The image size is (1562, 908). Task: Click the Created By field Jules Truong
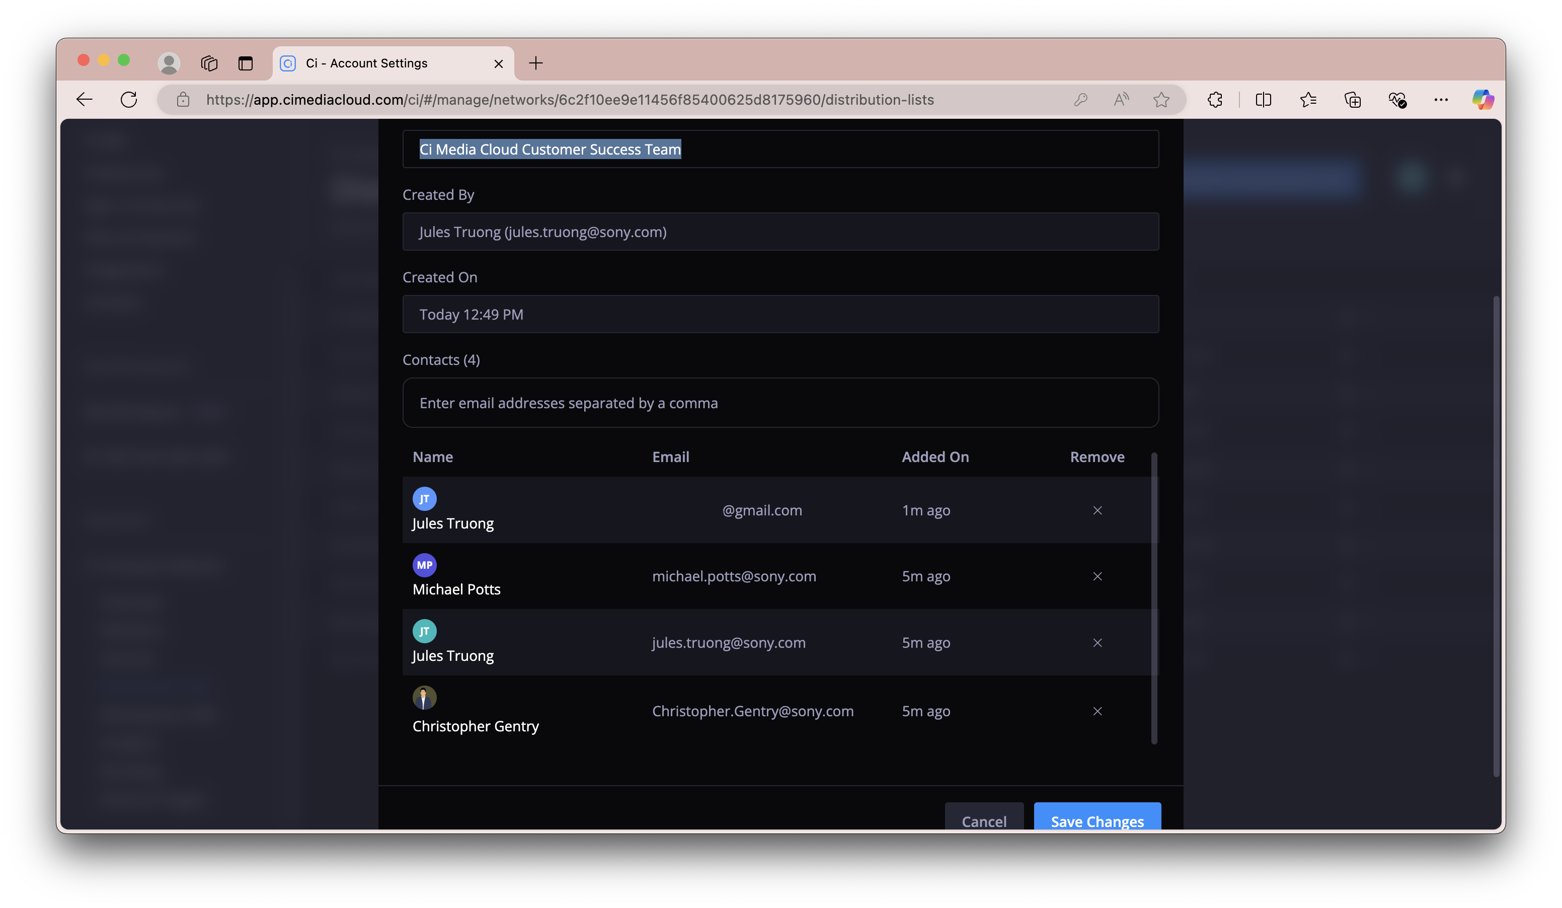click(780, 232)
